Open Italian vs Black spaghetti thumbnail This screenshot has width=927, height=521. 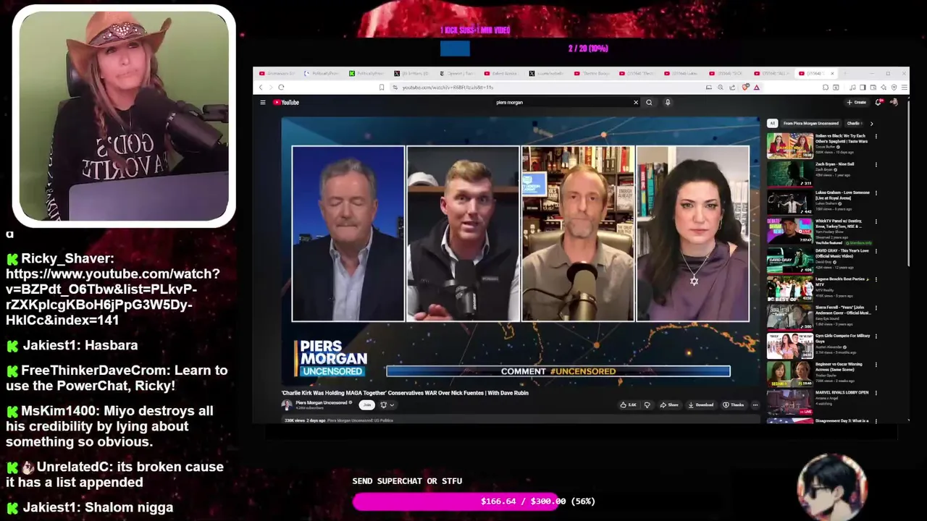coord(789,145)
